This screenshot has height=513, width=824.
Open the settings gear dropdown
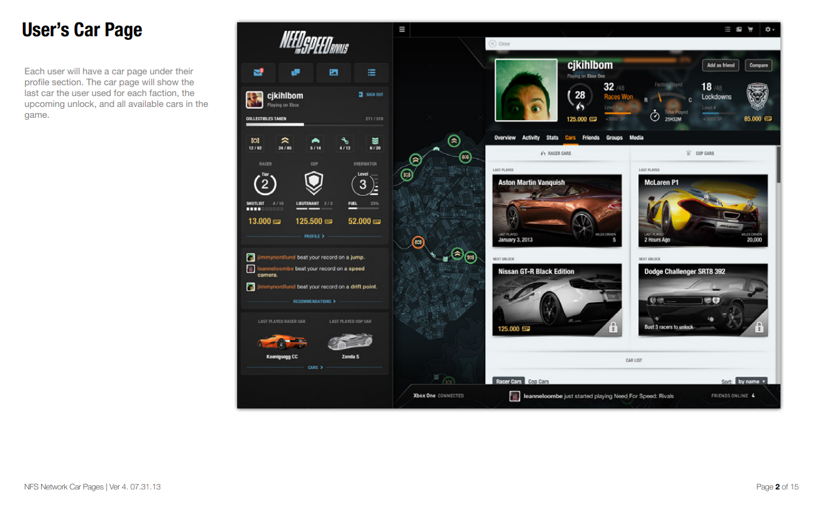[x=770, y=29]
